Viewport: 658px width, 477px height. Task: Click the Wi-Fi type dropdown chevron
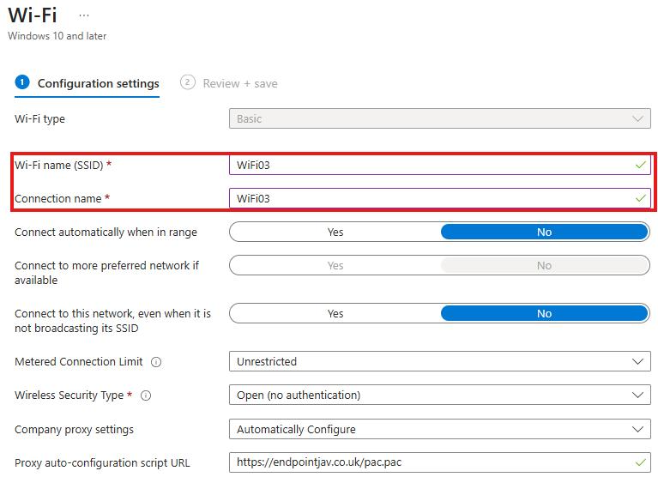tap(637, 119)
